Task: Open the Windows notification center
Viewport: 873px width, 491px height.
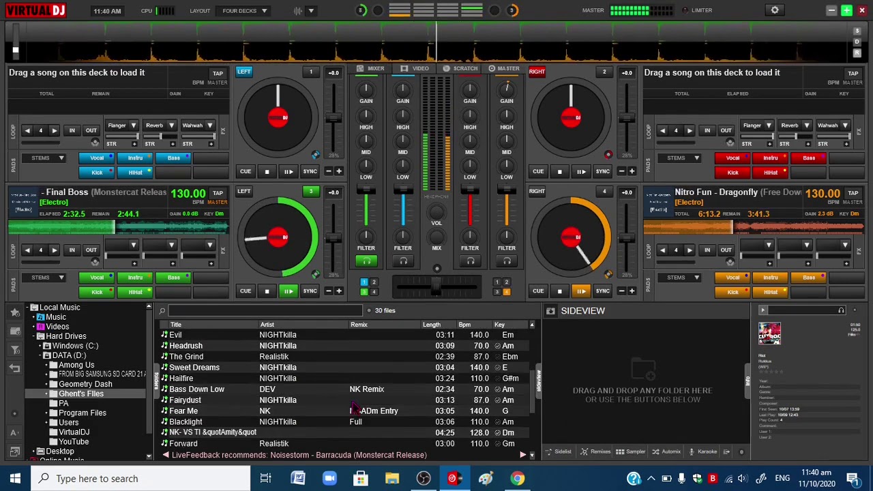Action: tap(853, 479)
